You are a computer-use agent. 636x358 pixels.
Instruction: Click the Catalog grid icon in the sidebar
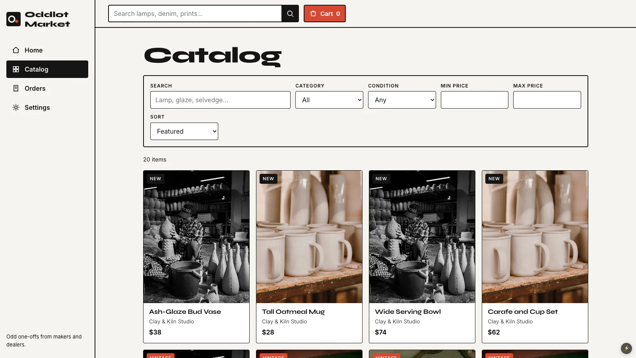[x=16, y=69]
